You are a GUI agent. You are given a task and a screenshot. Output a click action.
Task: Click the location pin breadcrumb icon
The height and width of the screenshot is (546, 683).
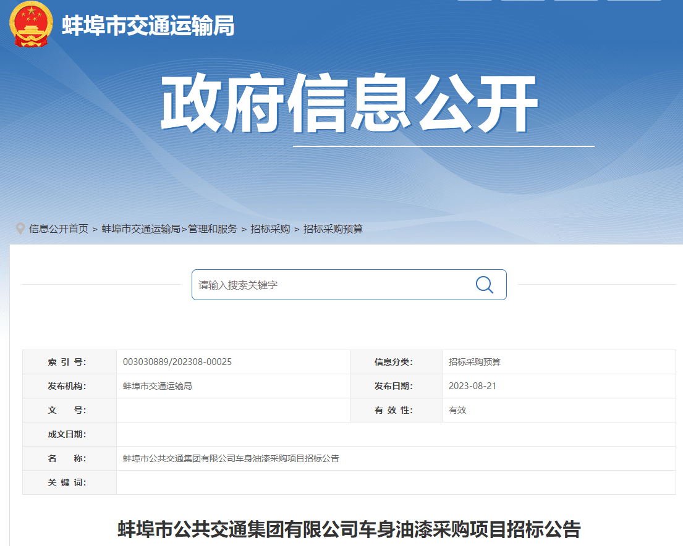[20, 229]
